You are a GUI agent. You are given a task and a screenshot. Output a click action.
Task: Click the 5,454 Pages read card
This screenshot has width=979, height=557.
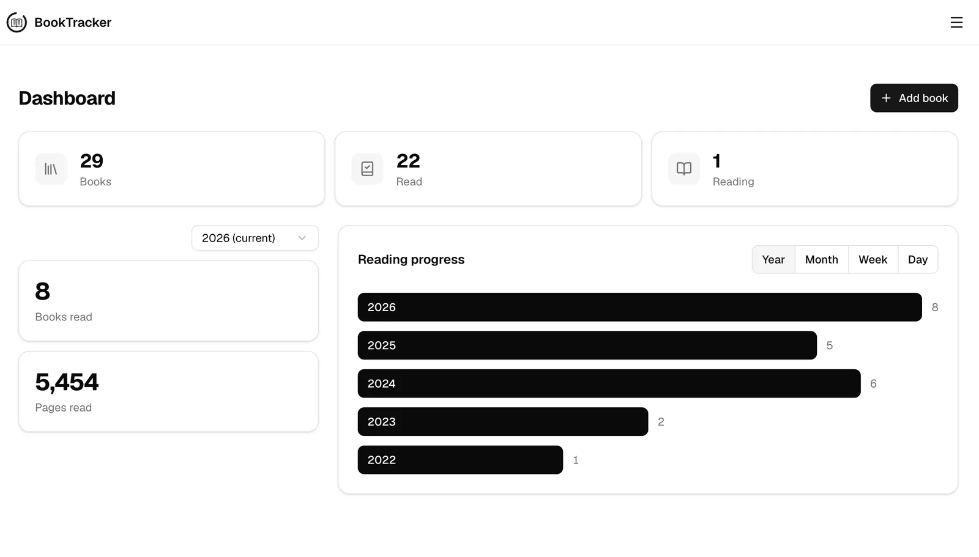[168, 391]
